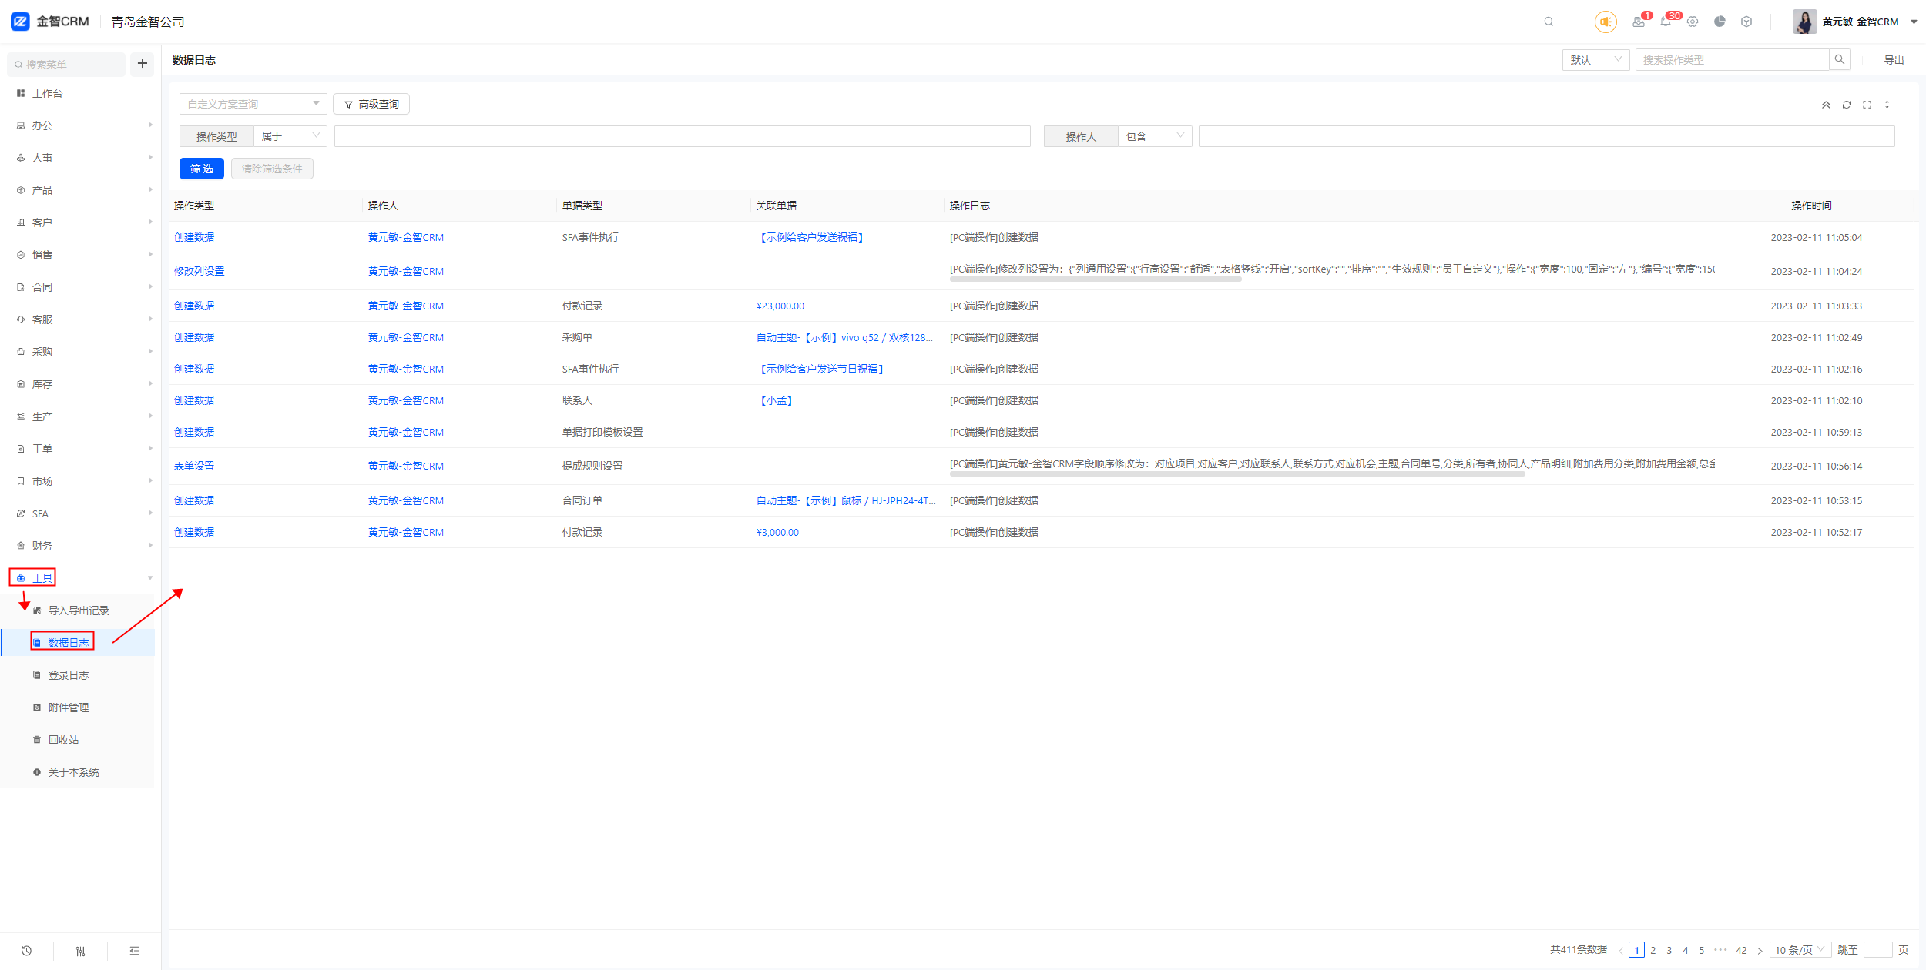Open the 包含 condition dropdown
The image size is (1926, 970).
coord(1155,136)
